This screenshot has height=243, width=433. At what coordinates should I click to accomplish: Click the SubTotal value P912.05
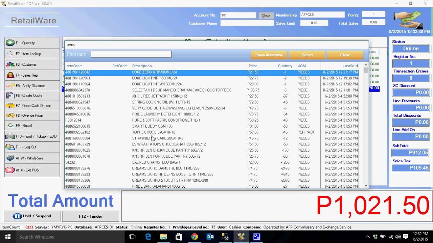tap(411, 153)
